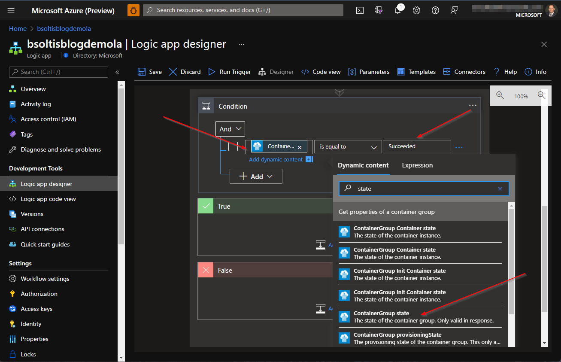Screen dimensions: 561x362
Task: Click the bug report icon
Action: [x=133, y=10]
